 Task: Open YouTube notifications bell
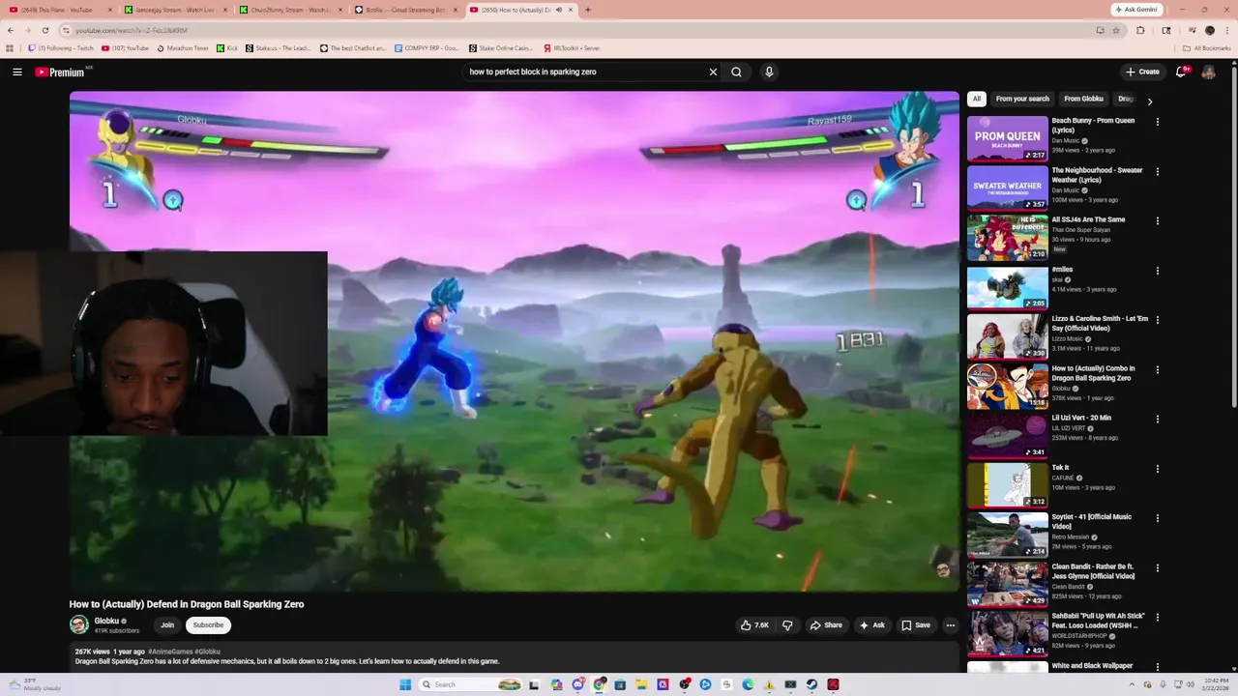tap(1181, 72)
